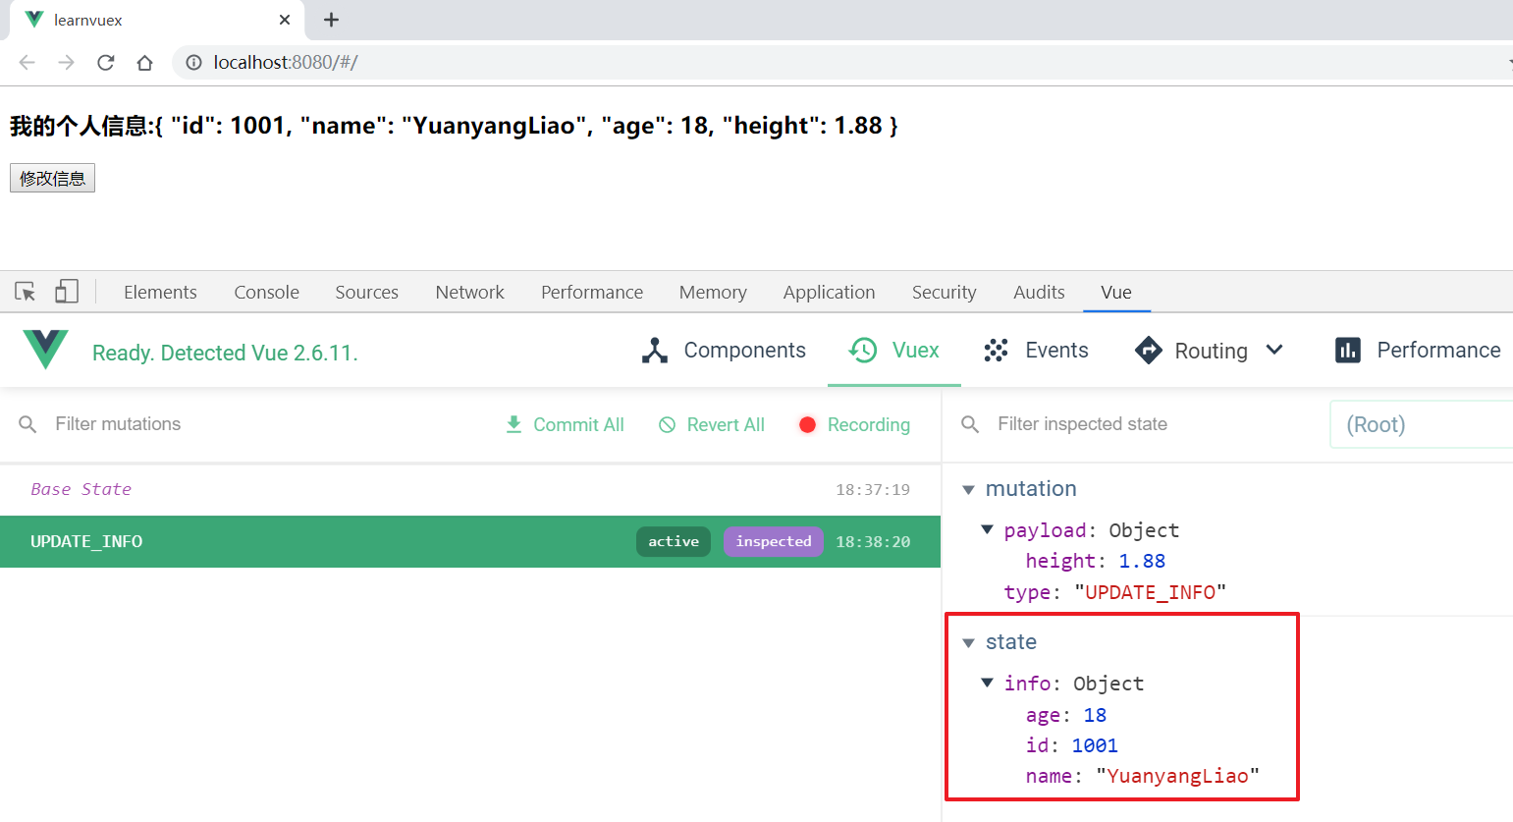Select the inspect element picker icon
1513x822 pixels.
point(26,292)
